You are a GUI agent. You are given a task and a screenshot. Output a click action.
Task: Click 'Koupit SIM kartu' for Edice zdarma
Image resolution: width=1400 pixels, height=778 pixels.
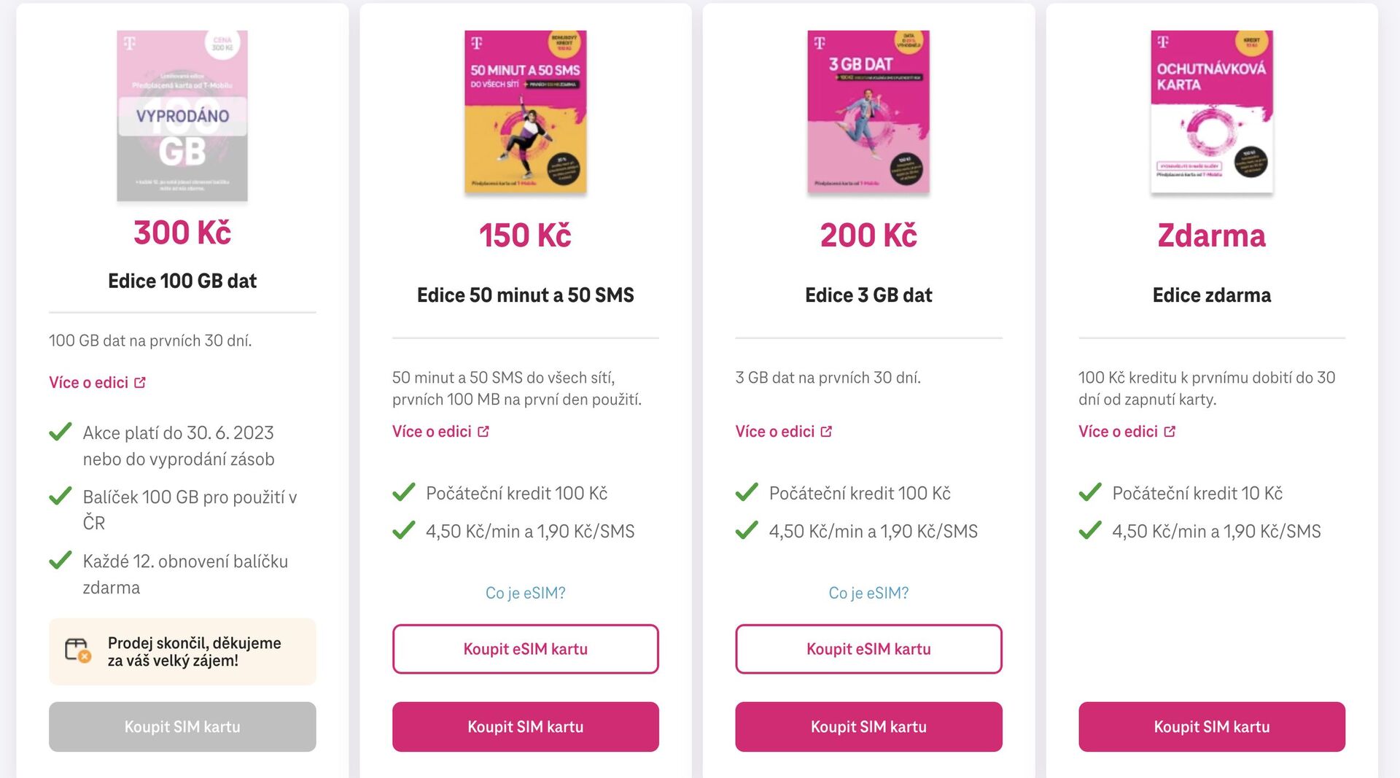1211,726
